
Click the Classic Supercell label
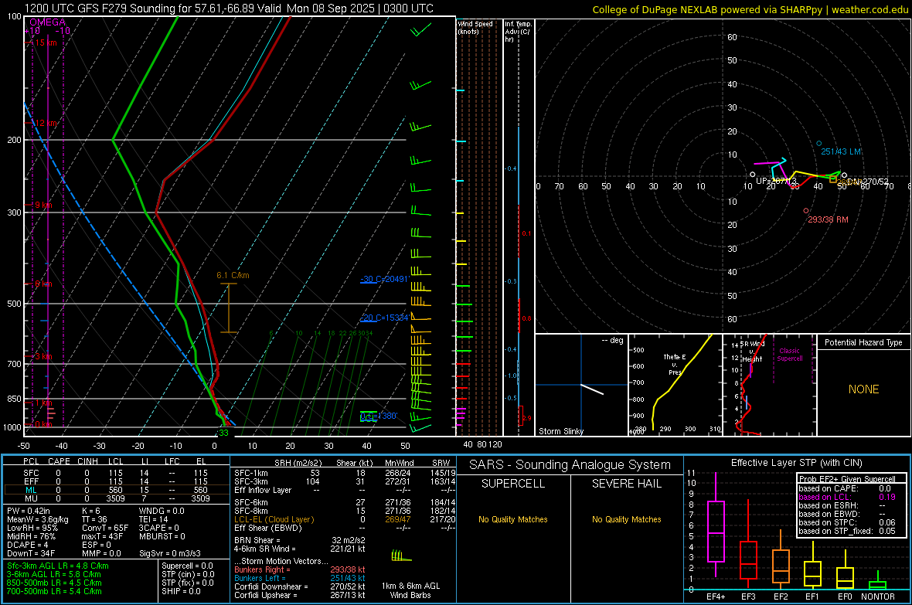(x=789, y=355)
